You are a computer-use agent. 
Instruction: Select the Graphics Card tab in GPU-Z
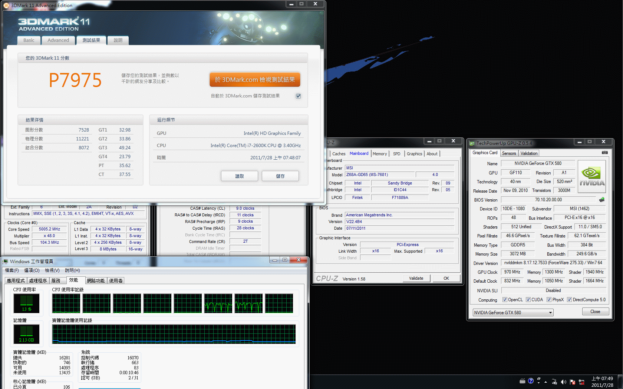tap(485, 153)
